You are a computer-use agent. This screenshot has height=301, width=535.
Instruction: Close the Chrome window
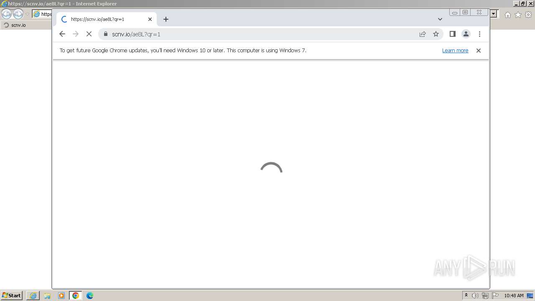pyautogui.click(x=479, y=13)
